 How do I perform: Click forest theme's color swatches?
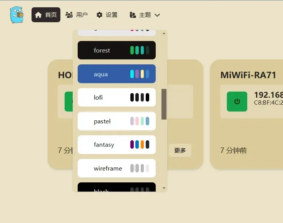coord(140,50)
